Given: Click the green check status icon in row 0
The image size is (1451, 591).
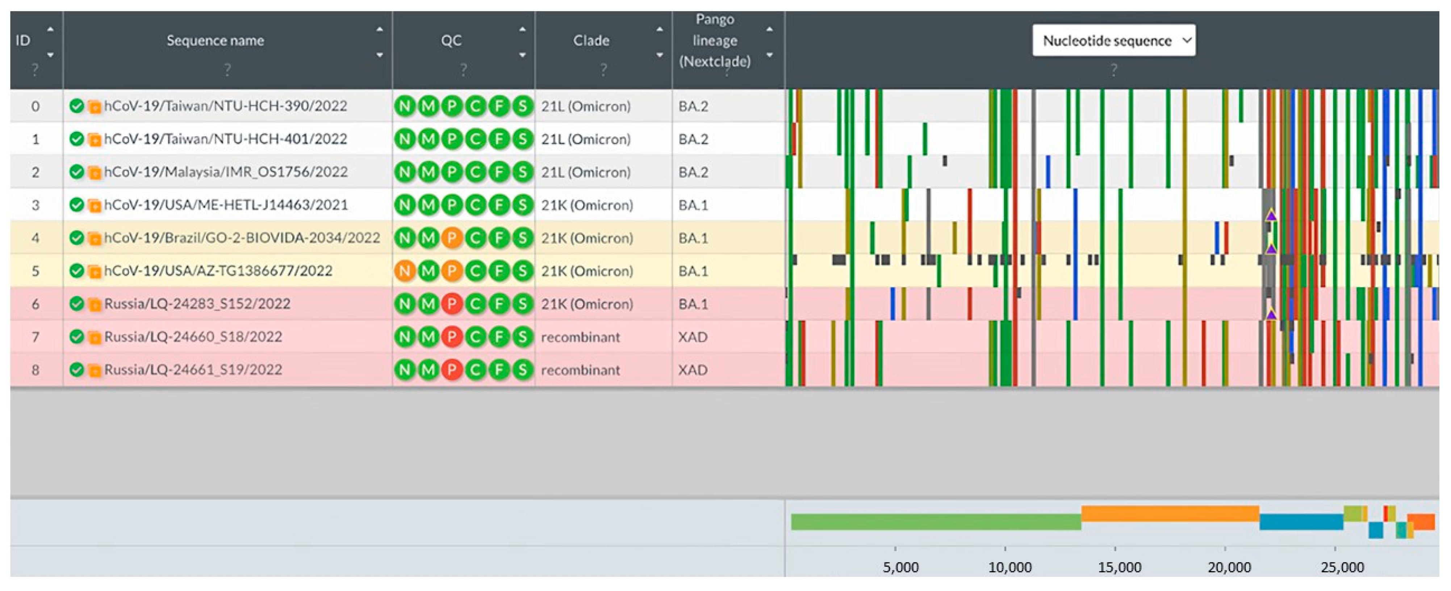Looking at the screenshot, I should point(76,106).
